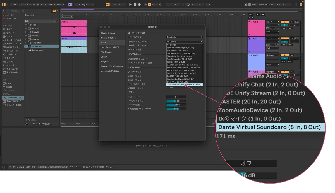335x193 pixels.
Task: Set 1 Audio monitoring to Auto
Action: click(x=272, y=28)
